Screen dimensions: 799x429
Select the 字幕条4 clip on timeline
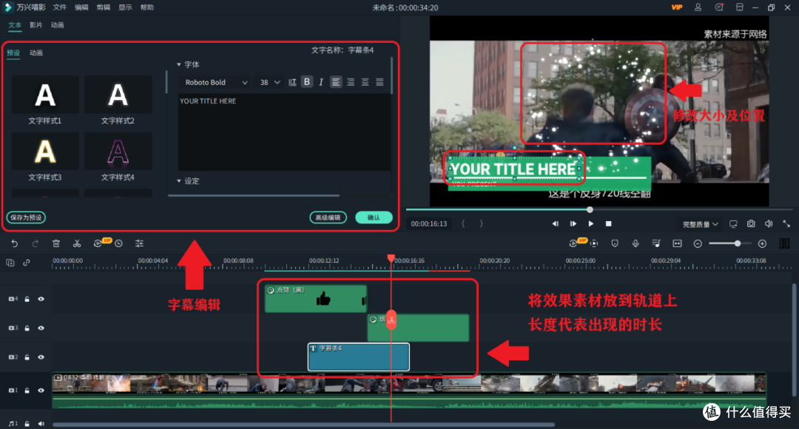tap(359, 357)
